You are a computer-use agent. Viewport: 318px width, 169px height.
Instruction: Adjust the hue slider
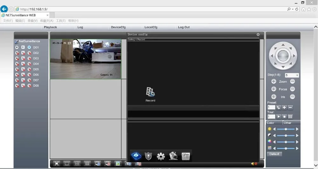(x=286, y=148)
